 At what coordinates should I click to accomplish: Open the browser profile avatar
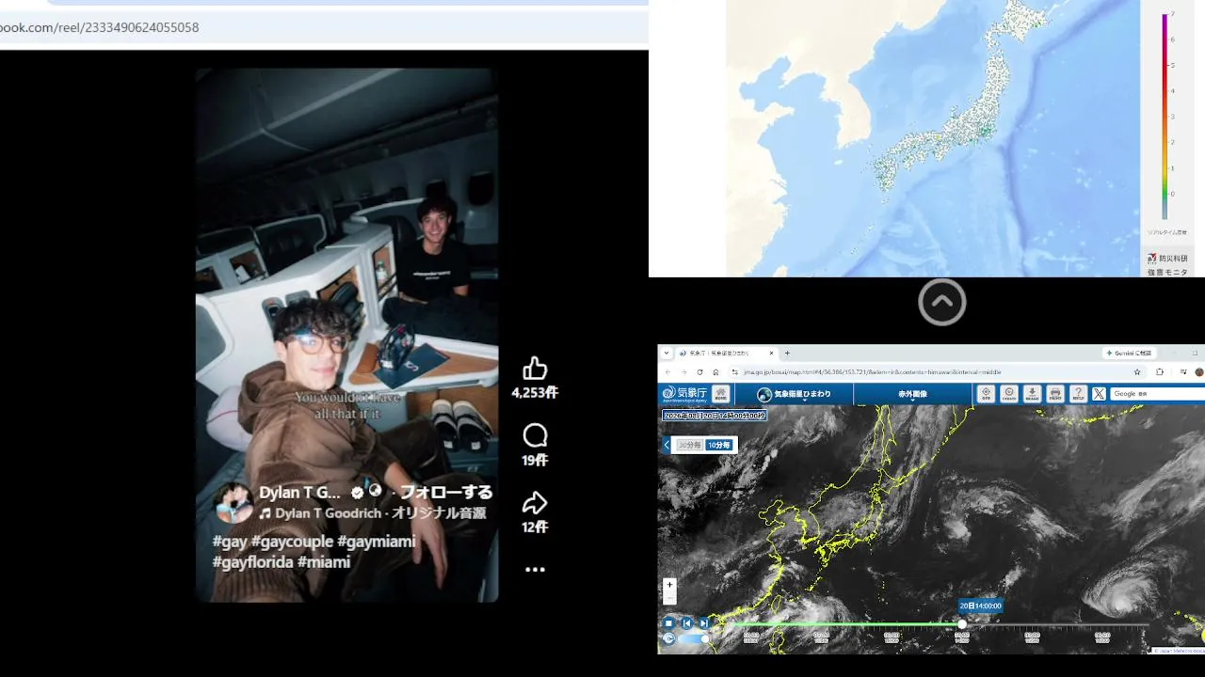pyautogui.click(x=1199, y=371)
